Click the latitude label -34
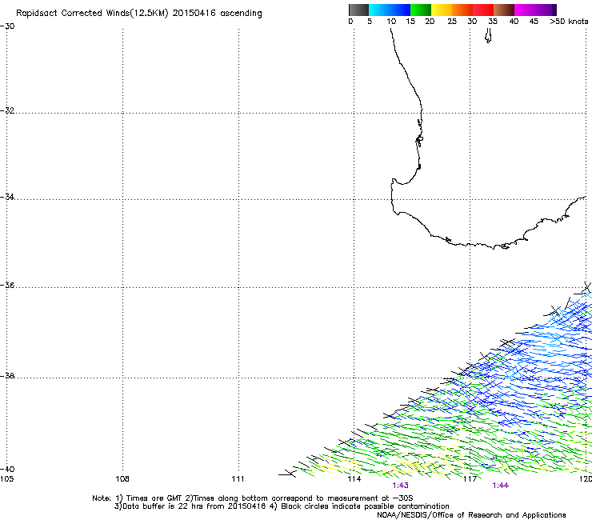Image resolution: width=592 pixels, height=520 pixels. tap(7, 197)
